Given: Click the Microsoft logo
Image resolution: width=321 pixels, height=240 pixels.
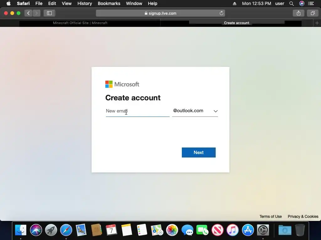Looking at the screenshot, I should [122, 84].
